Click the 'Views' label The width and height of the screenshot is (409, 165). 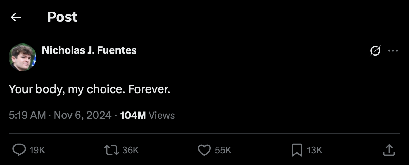click(x=162, y=115)
